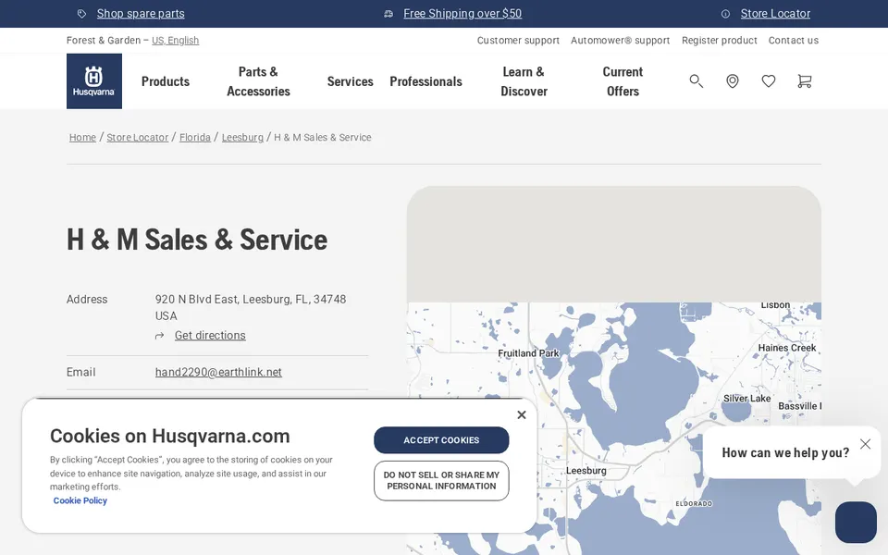This screenshot has height=555, width=888.
Task: Open the chat widget button
Action: 856,522
